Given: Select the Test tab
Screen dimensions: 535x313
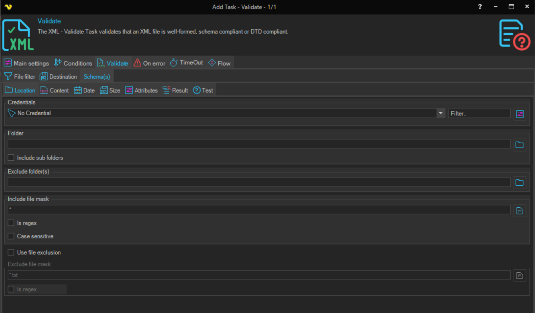Looking at the screenshot, I should [203, 90].
